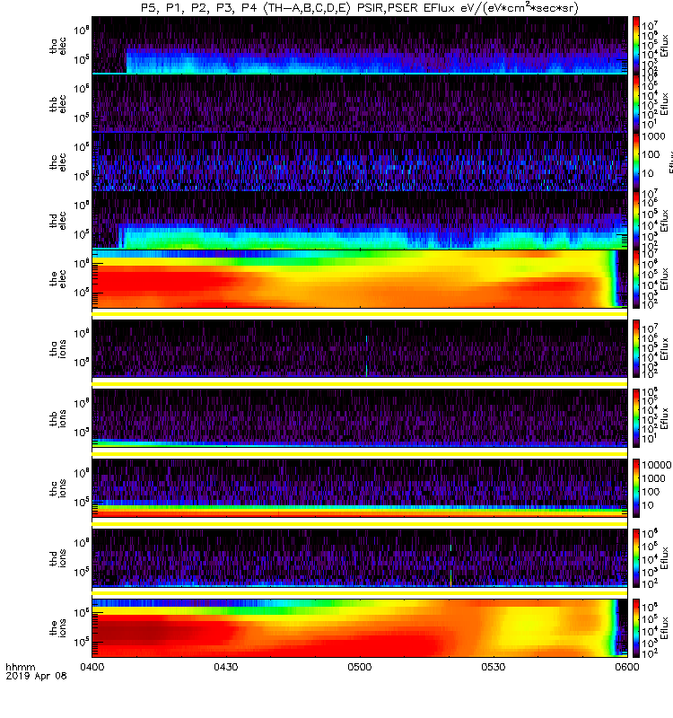Click the 'the elec' axis label
This screenshot has width=673, height=718.
(x=57, y=279)
